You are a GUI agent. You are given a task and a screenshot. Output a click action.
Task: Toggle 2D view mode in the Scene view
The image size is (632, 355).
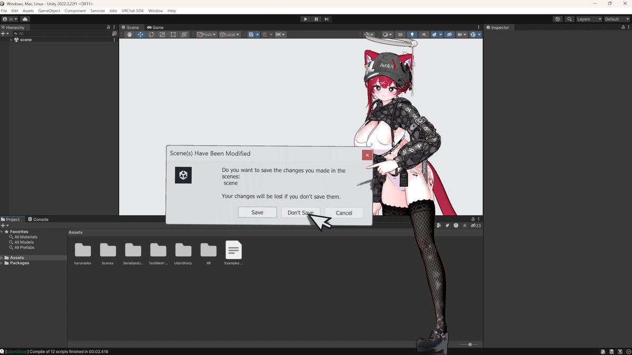click(400, 34)
